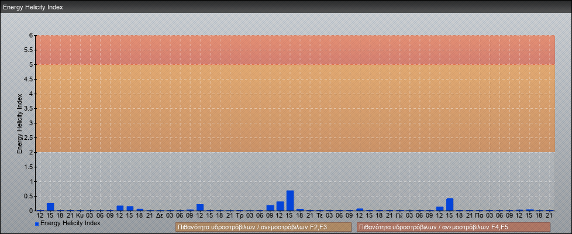Viewport: 572px width, 234px height.
Task: Click the tallest blue bar near 0.7
Action: coord(290,201)
